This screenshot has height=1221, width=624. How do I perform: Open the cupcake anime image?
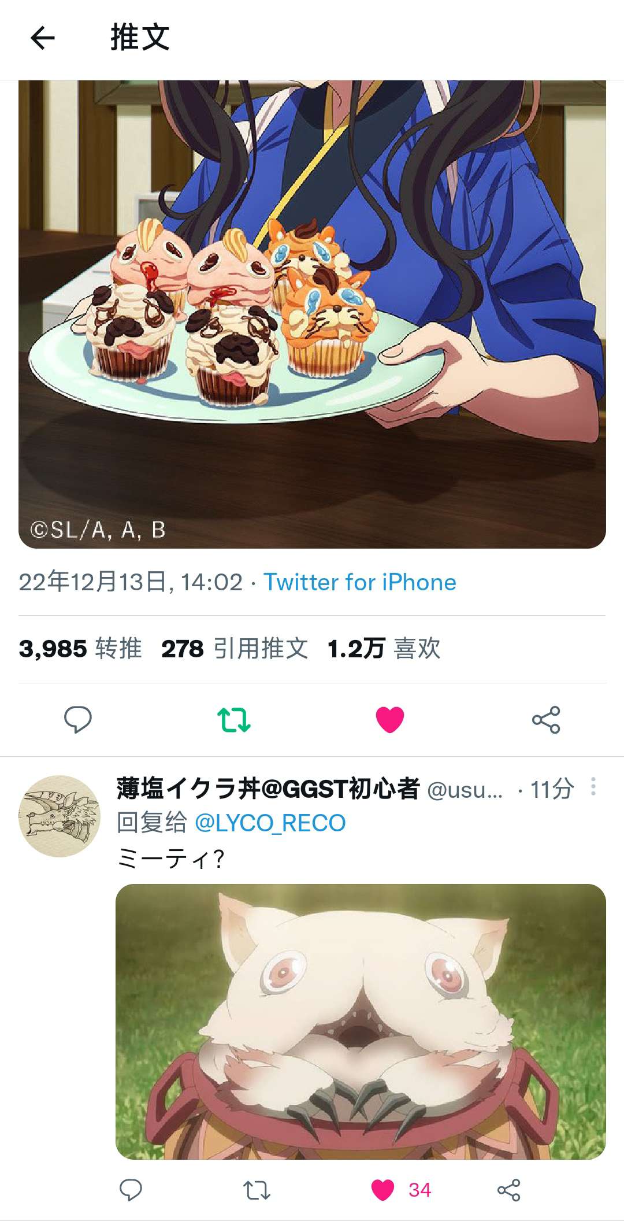pyautogui.click(x=312, y=314)
